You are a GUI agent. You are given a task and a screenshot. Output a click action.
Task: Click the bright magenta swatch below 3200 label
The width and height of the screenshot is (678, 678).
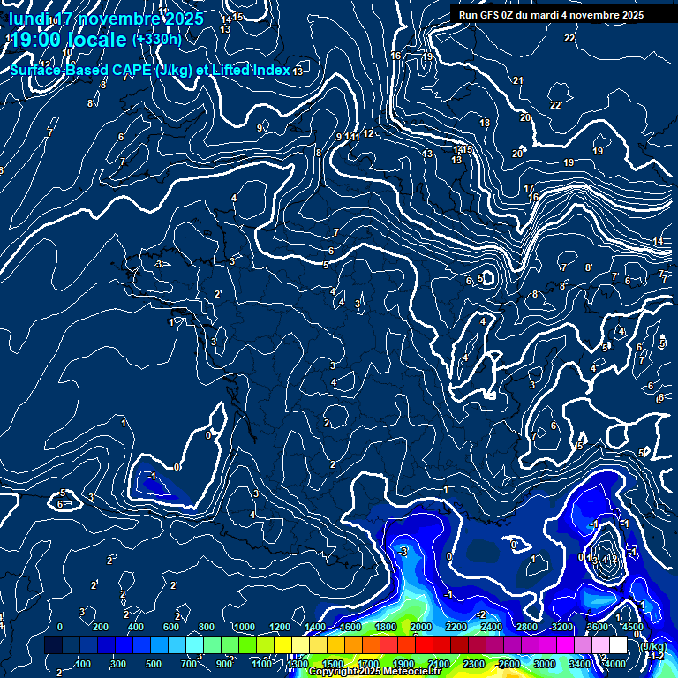pos(565,644)
